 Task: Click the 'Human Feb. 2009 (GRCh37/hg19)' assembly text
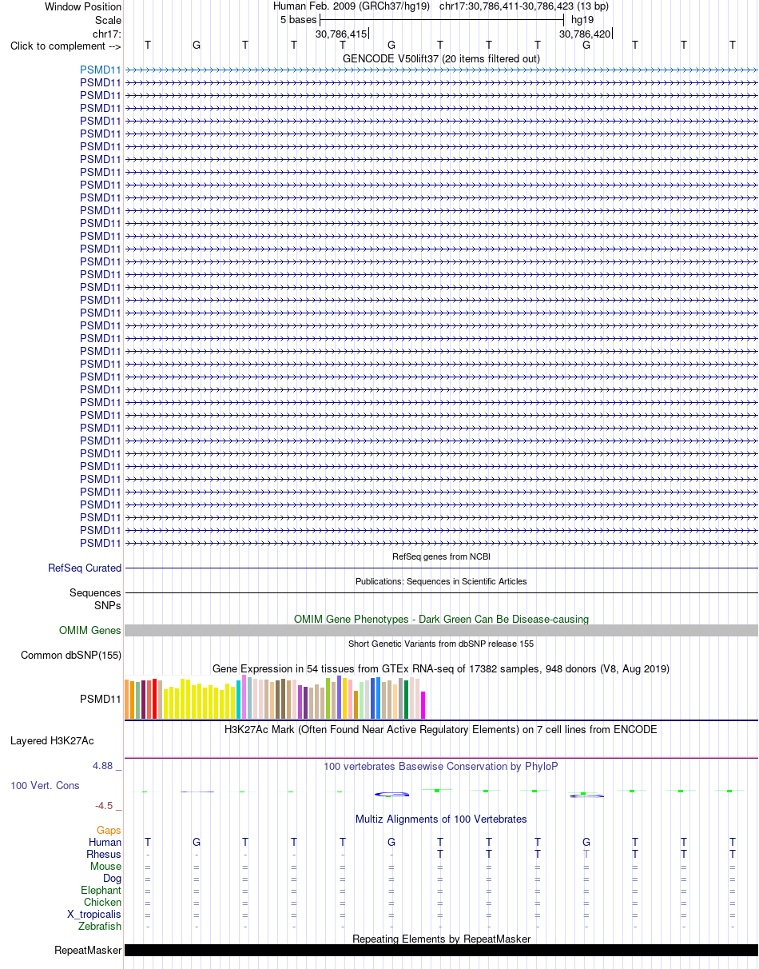352,6
